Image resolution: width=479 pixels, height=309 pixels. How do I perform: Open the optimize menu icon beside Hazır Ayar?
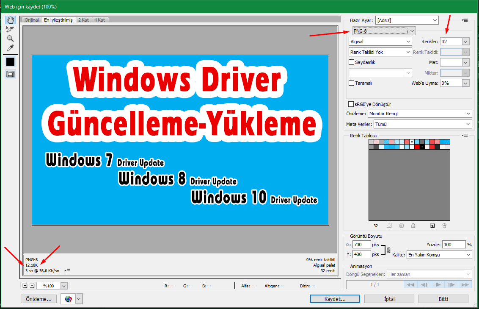pos(465,20)
